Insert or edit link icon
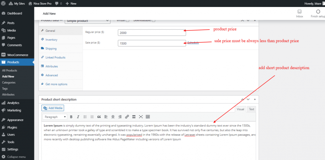Viewport: 325px width, 160px height. (127, 117)
